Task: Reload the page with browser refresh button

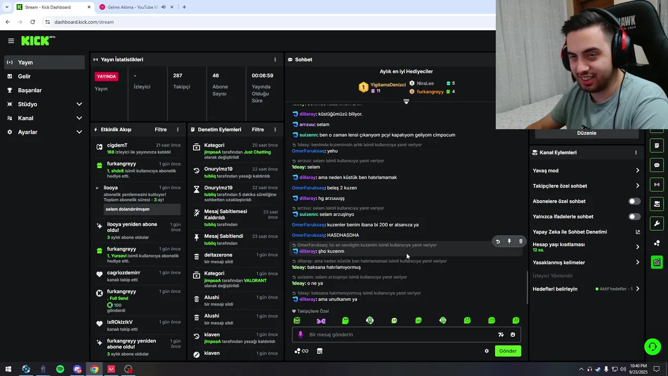Action: coord(32,22)
